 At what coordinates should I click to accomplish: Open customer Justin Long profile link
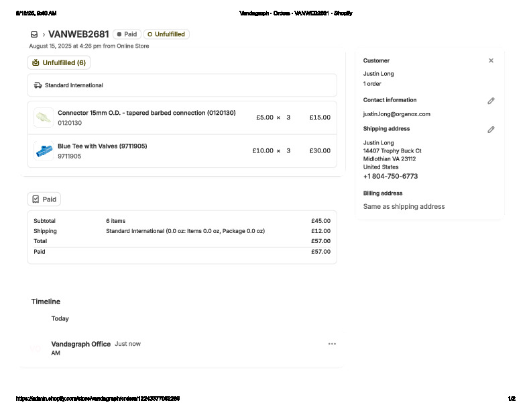[378, 74]
